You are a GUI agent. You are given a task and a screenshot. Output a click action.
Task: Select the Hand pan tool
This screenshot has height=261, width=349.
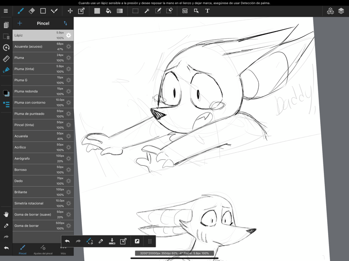coord(6,215)
